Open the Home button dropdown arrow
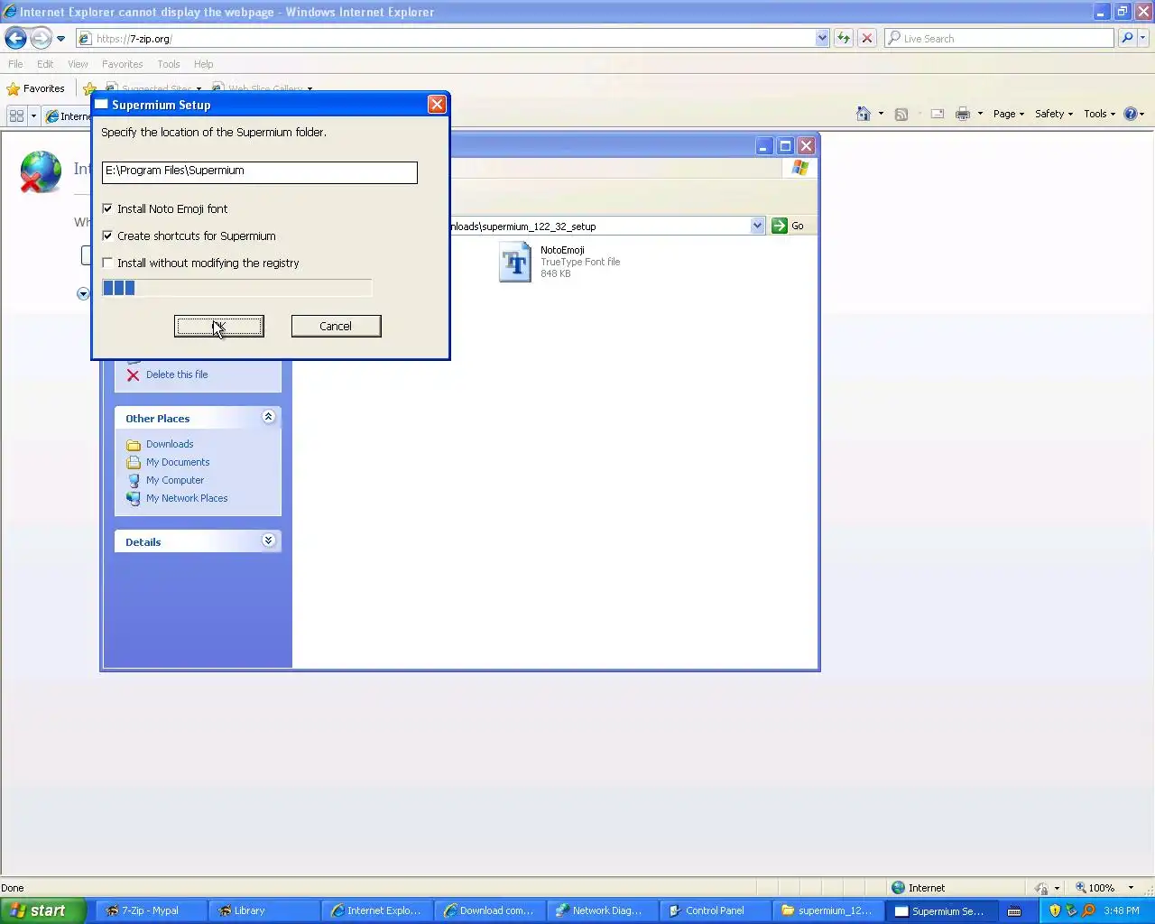This screenshot has width=1155, height=924. pos(881,114)
